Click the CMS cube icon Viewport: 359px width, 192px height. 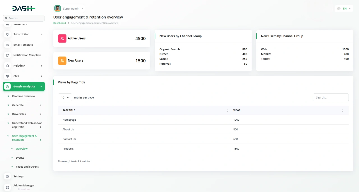(x=7, y=76)
